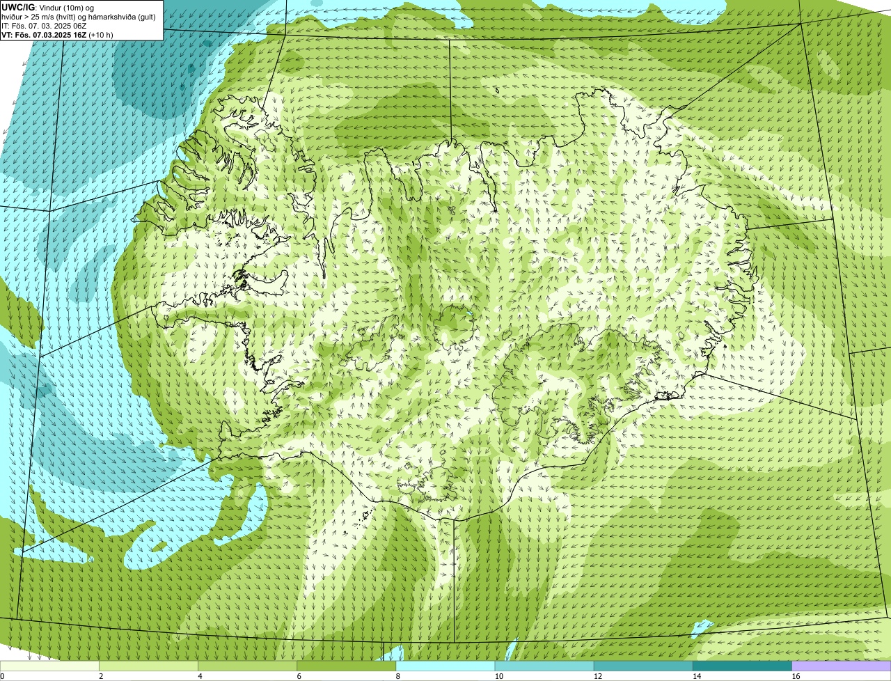This screenshot has width=891, height=681.
Task: Click the legend scale label '14'
Action: (697, 676)
